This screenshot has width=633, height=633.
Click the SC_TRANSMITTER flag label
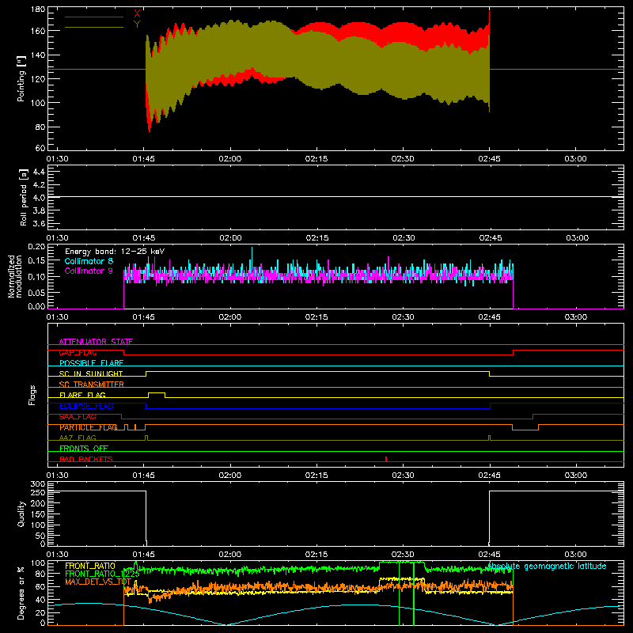pyautogui.click(x=92, y=385)
